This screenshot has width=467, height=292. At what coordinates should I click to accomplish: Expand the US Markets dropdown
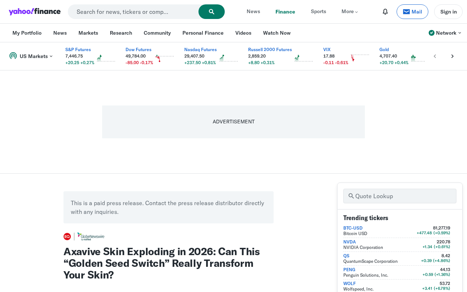tap(31, 56)
